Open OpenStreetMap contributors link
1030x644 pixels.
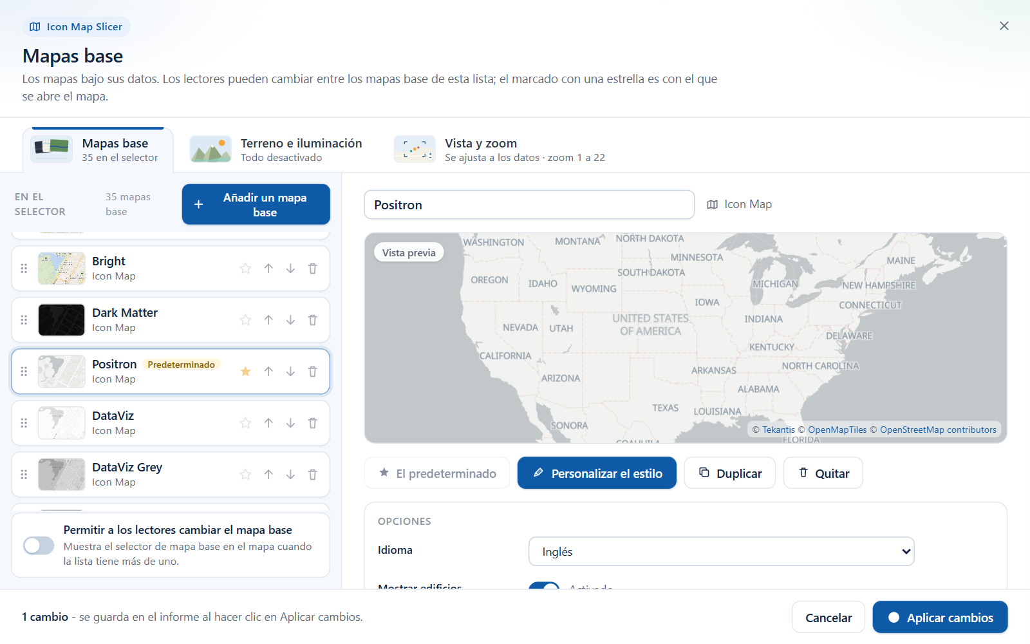point(938,430)
